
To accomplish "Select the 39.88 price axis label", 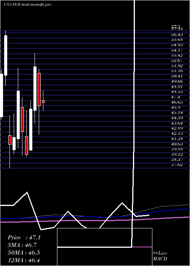I will pyautogui.click(x=177, y=149).
